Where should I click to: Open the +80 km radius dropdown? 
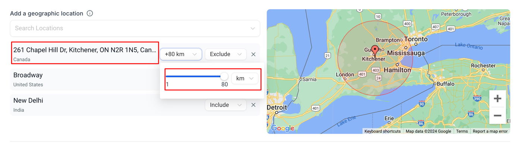[181, 54]
